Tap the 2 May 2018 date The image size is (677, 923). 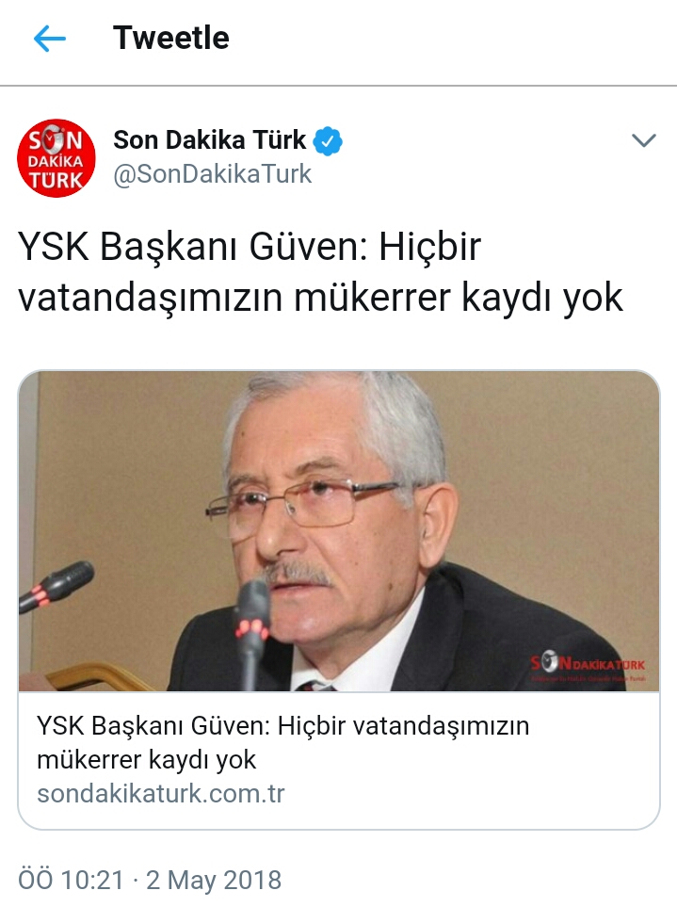coord(214,881)
